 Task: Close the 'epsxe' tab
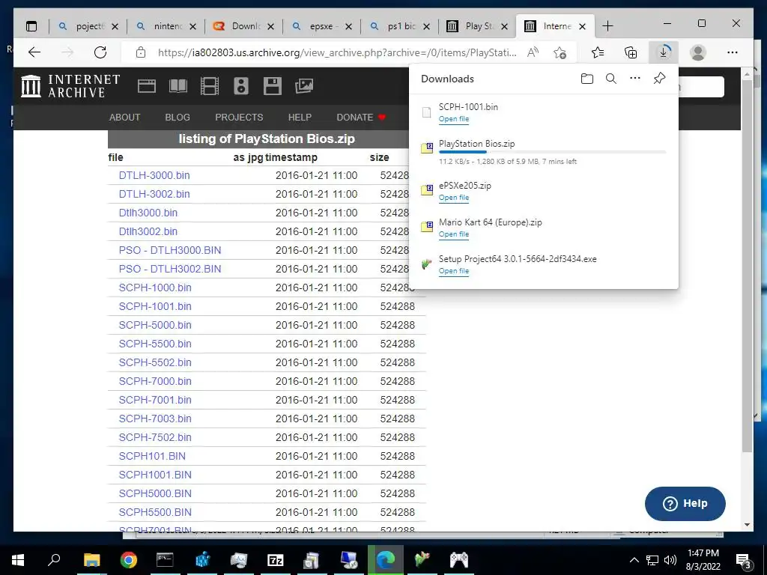tap(348, 26)
